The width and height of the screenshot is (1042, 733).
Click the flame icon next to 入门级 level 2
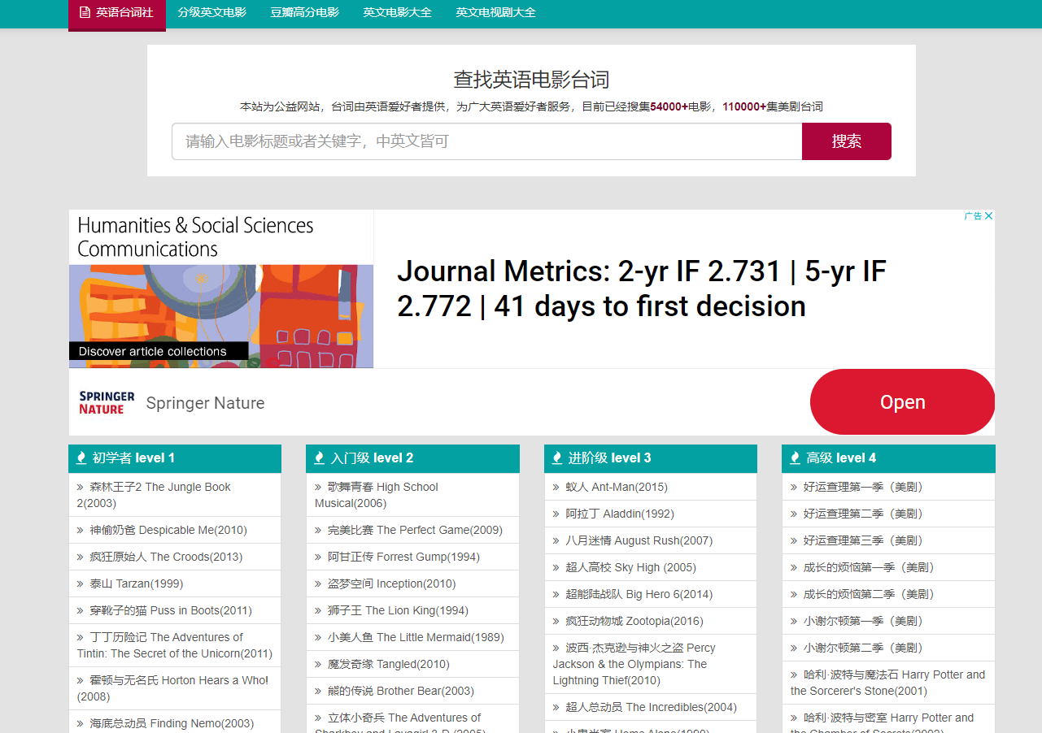click(319, 458)
